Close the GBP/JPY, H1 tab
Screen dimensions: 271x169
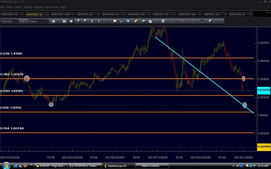coord(225,14)
